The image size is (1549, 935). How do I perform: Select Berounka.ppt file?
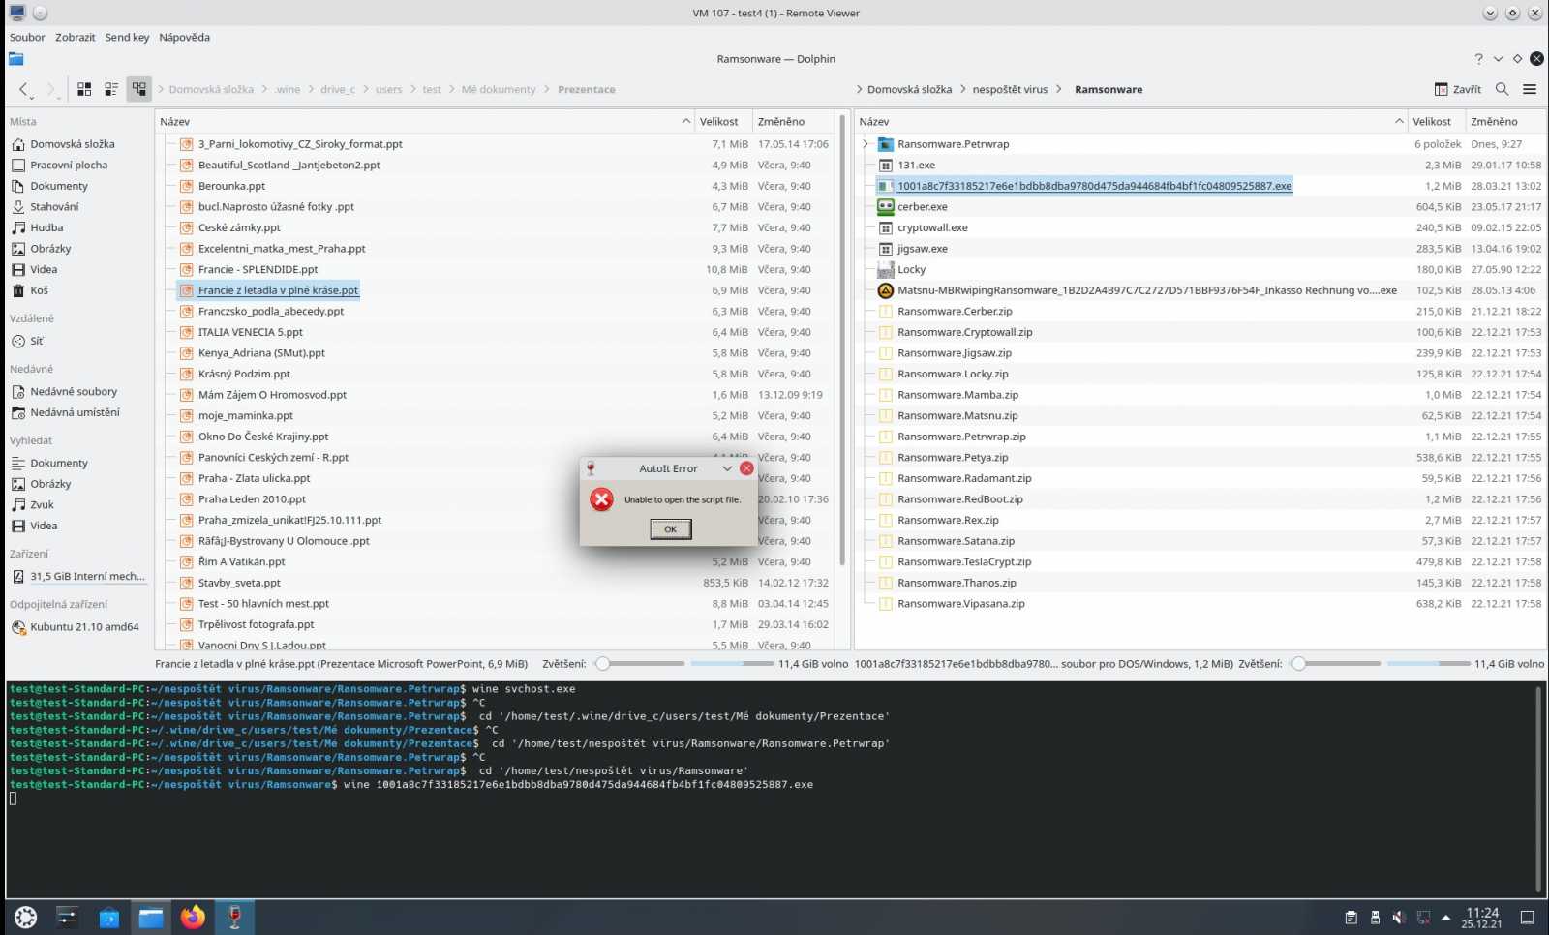pyautogui.click(x=231, y=186)
